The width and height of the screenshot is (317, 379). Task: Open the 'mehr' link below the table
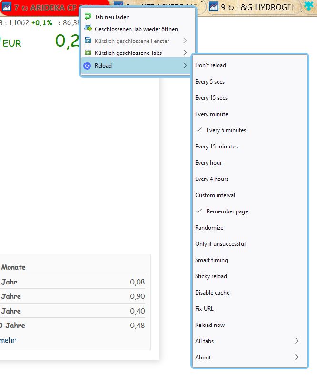[8, 340]
